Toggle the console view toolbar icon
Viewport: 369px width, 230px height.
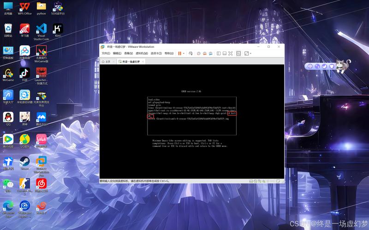(238, 53)
